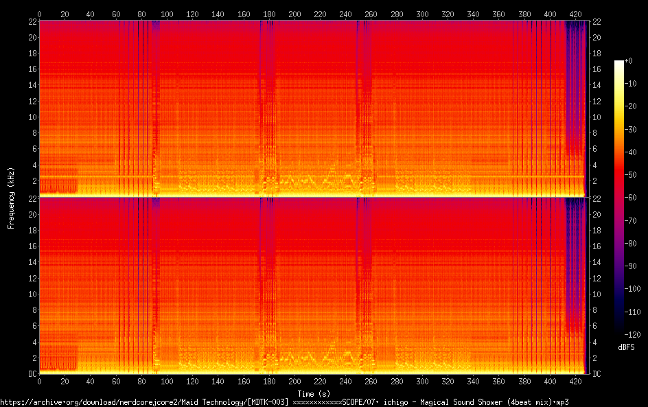This screenshot has height=407, width=648.
Task: Click the "Frequency (kHz)" vertical axis label
Action: click(11, 198)
